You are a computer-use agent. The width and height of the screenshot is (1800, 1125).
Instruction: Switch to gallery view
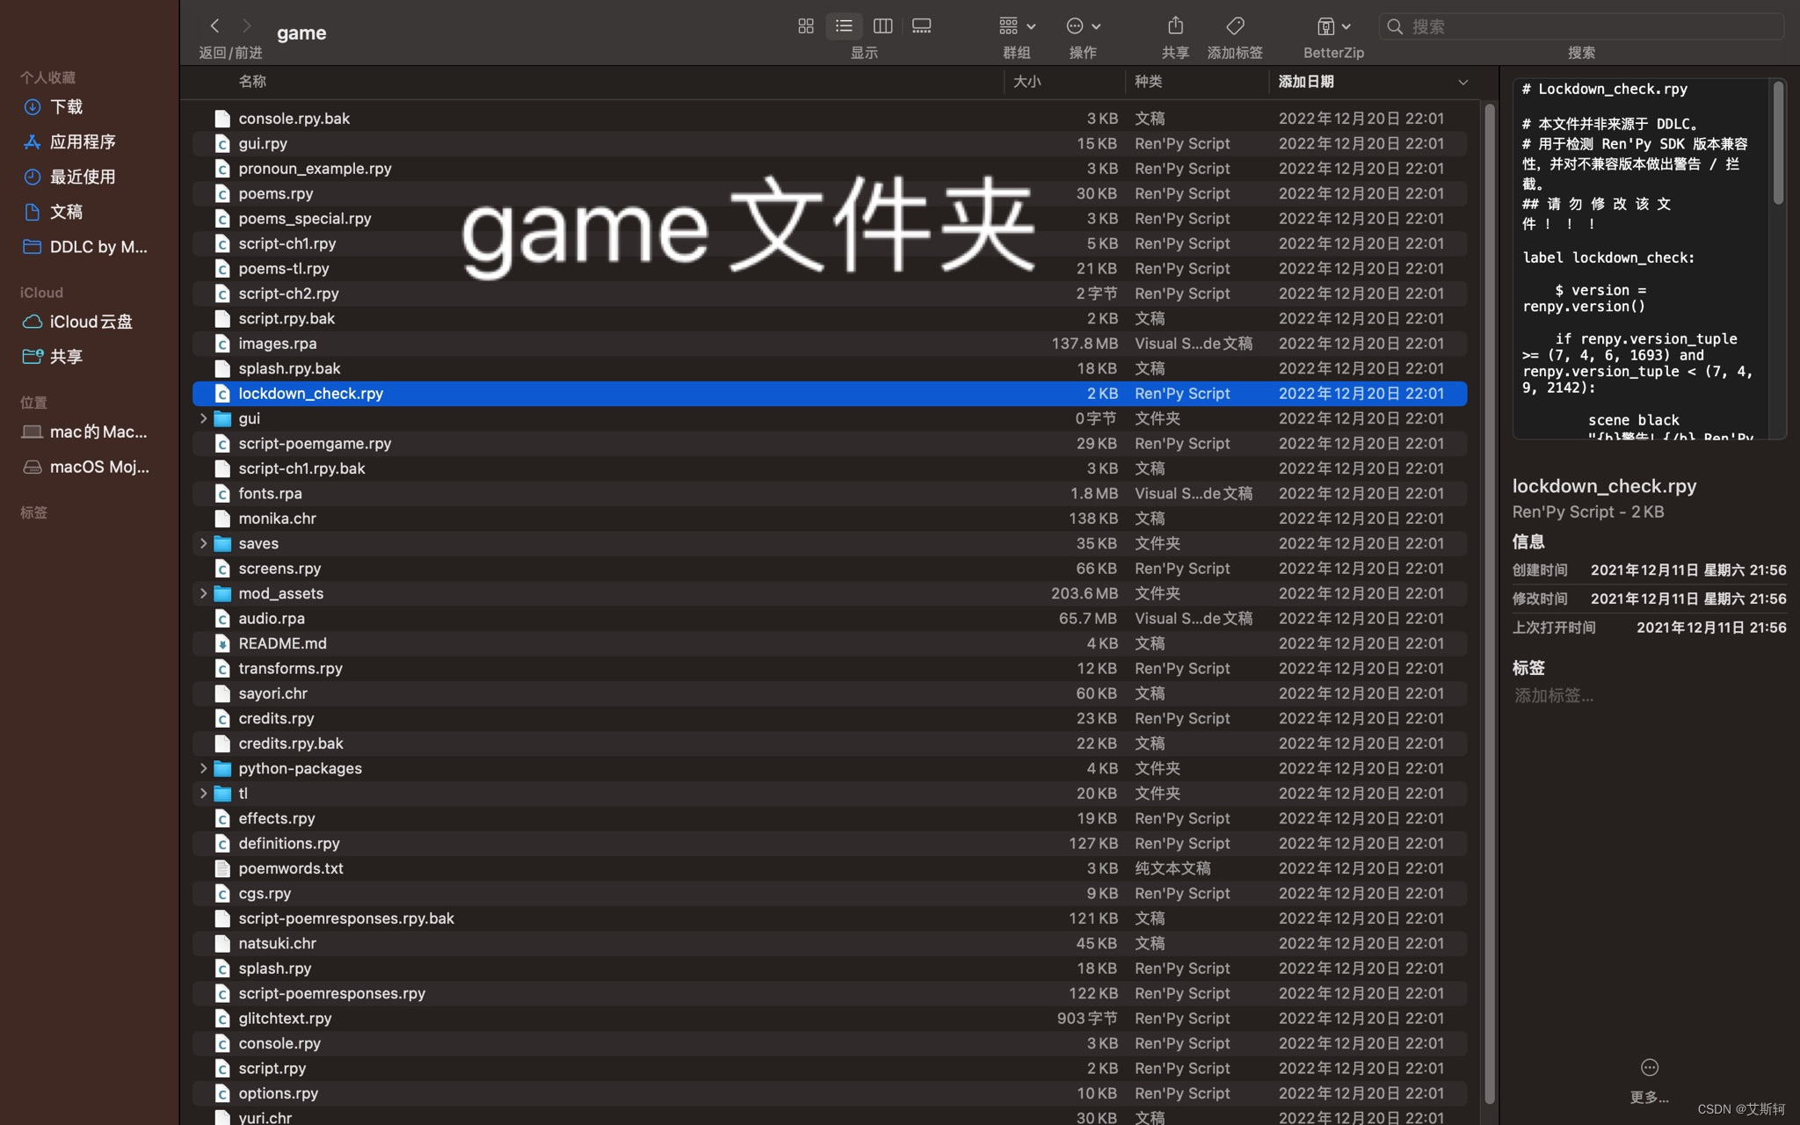click(x=921, y=25)
